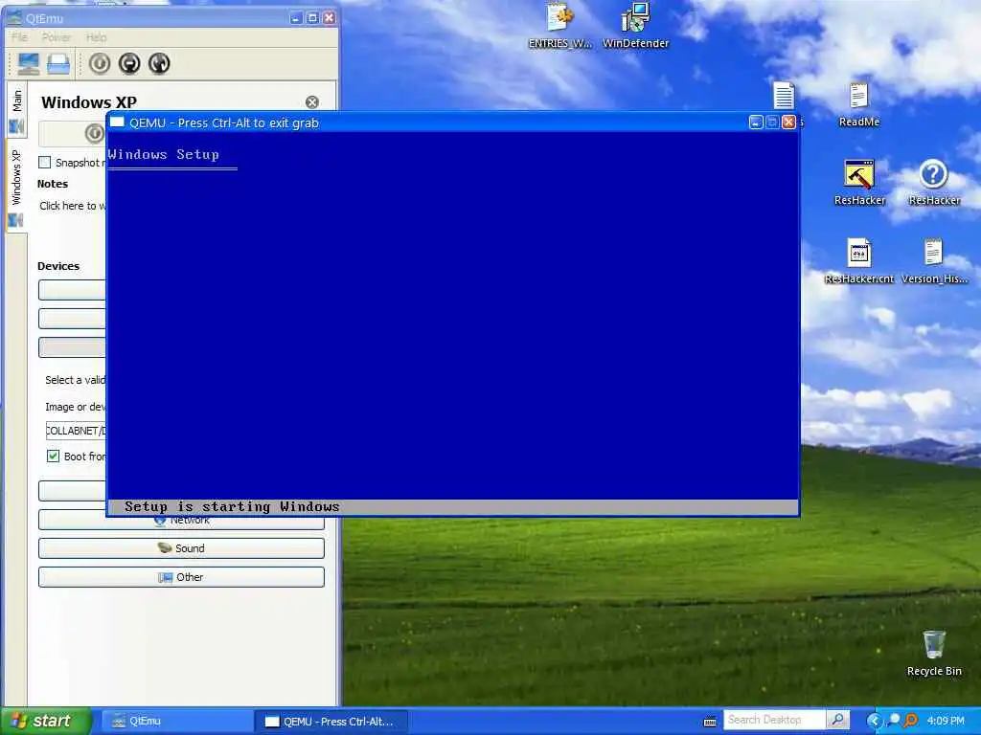Click the image path field showing COLLABNET
The height and width of the screenshot is (735, 981).
[x=76, y=431]
